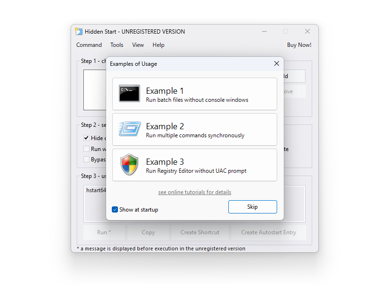Enable the Run w... checkbox in Step 2
This screenshot has height=284, width=379.
[x=86, y=149]
